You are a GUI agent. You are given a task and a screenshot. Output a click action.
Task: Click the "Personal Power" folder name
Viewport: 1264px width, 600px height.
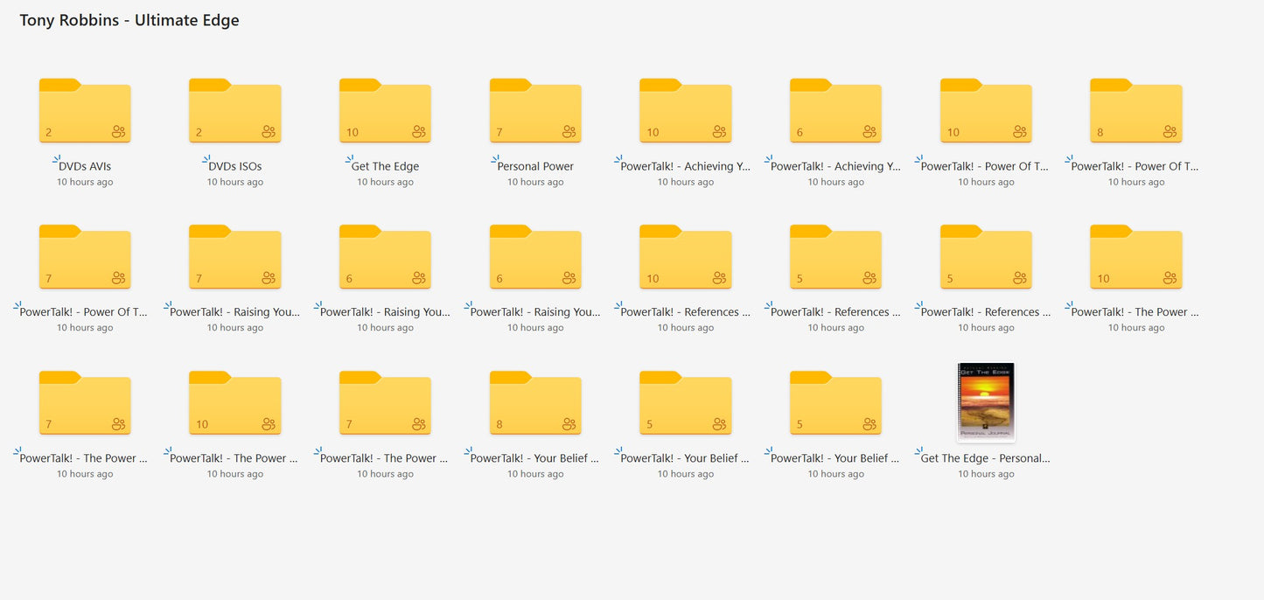tap(535, 166)
